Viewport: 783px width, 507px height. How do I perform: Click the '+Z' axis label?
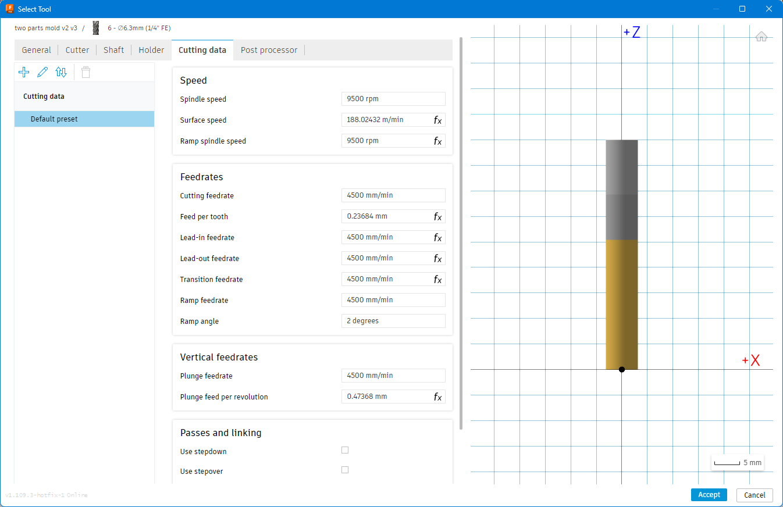[632, 33]
